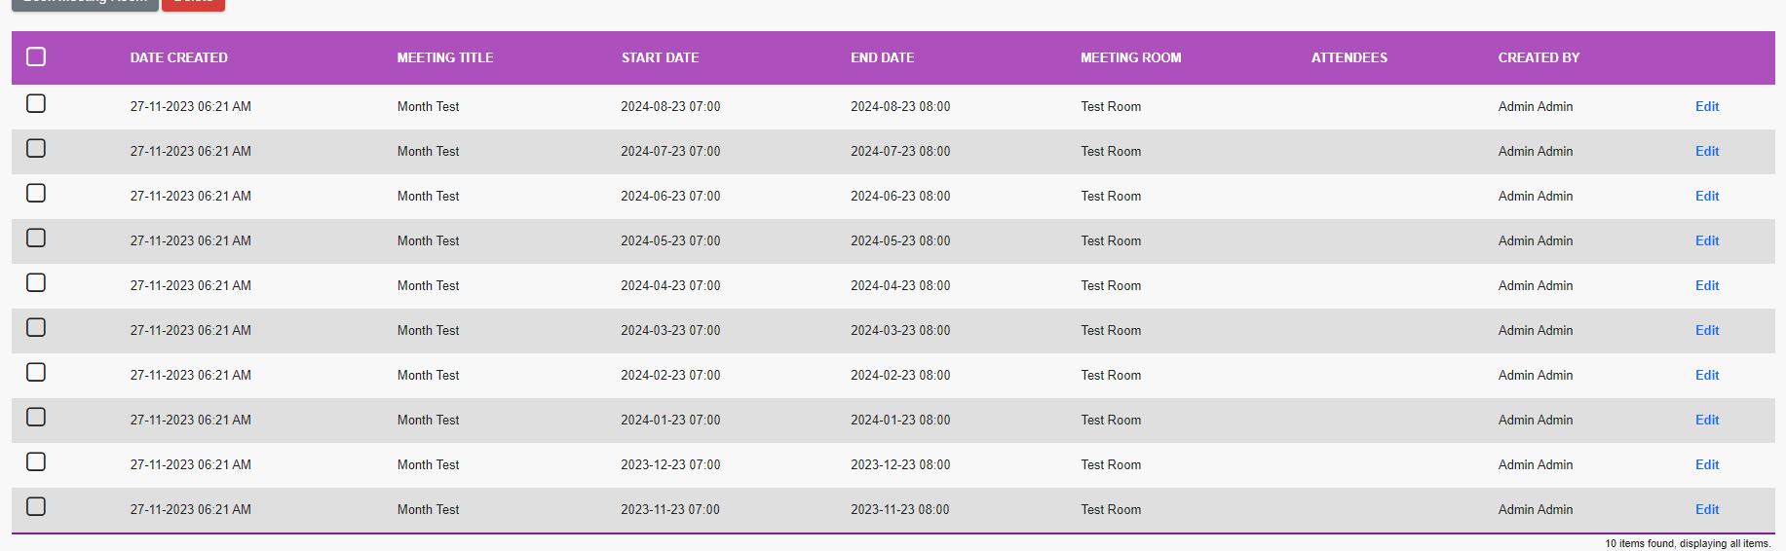Mark checkbox for 2024-03-23 meeting
The image size is (1786, 551).
tap(36, 327)
